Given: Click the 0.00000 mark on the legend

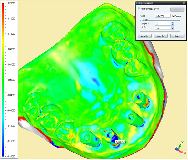Looking at the screenshot, I should [x=11, y=80].
